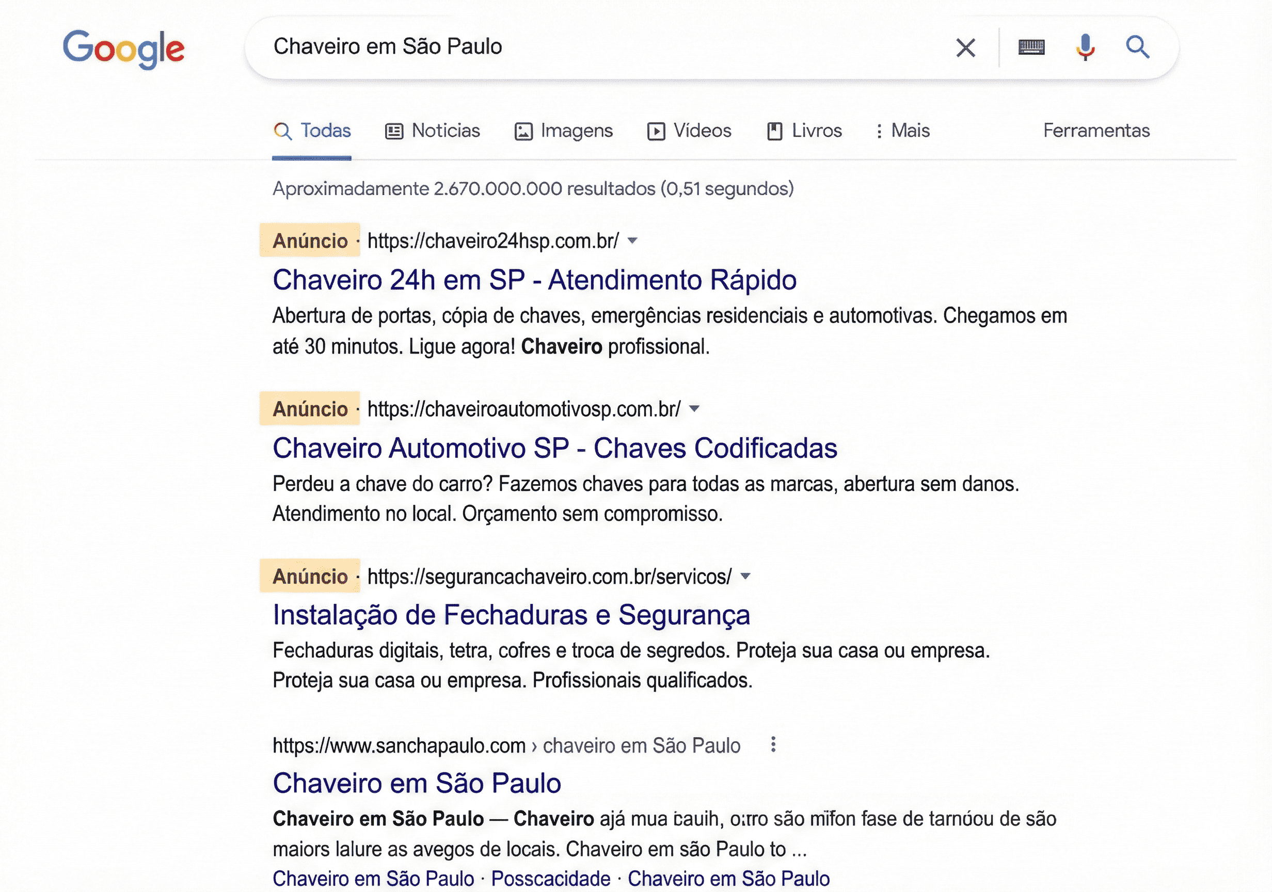Expand dropdown arrow next to segurancachaveiro.com.br
This screenshot has height=892, width=1272.
tap(745, 576)
